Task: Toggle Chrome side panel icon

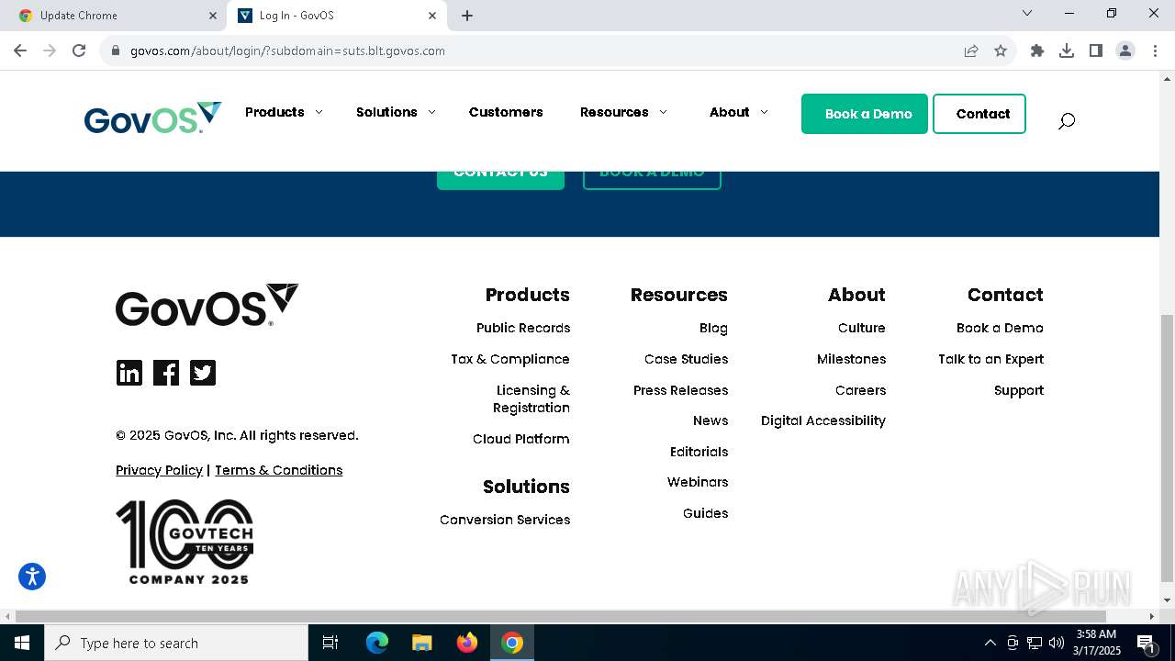Action: pyautogui.click(x=1096, y=50)
